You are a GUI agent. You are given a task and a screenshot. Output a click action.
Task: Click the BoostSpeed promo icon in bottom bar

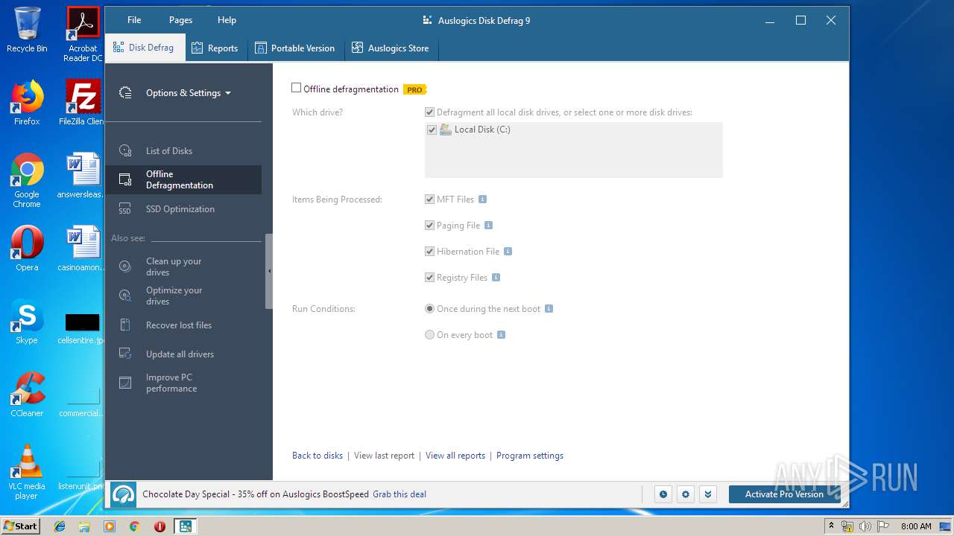[x=124, y=494]
